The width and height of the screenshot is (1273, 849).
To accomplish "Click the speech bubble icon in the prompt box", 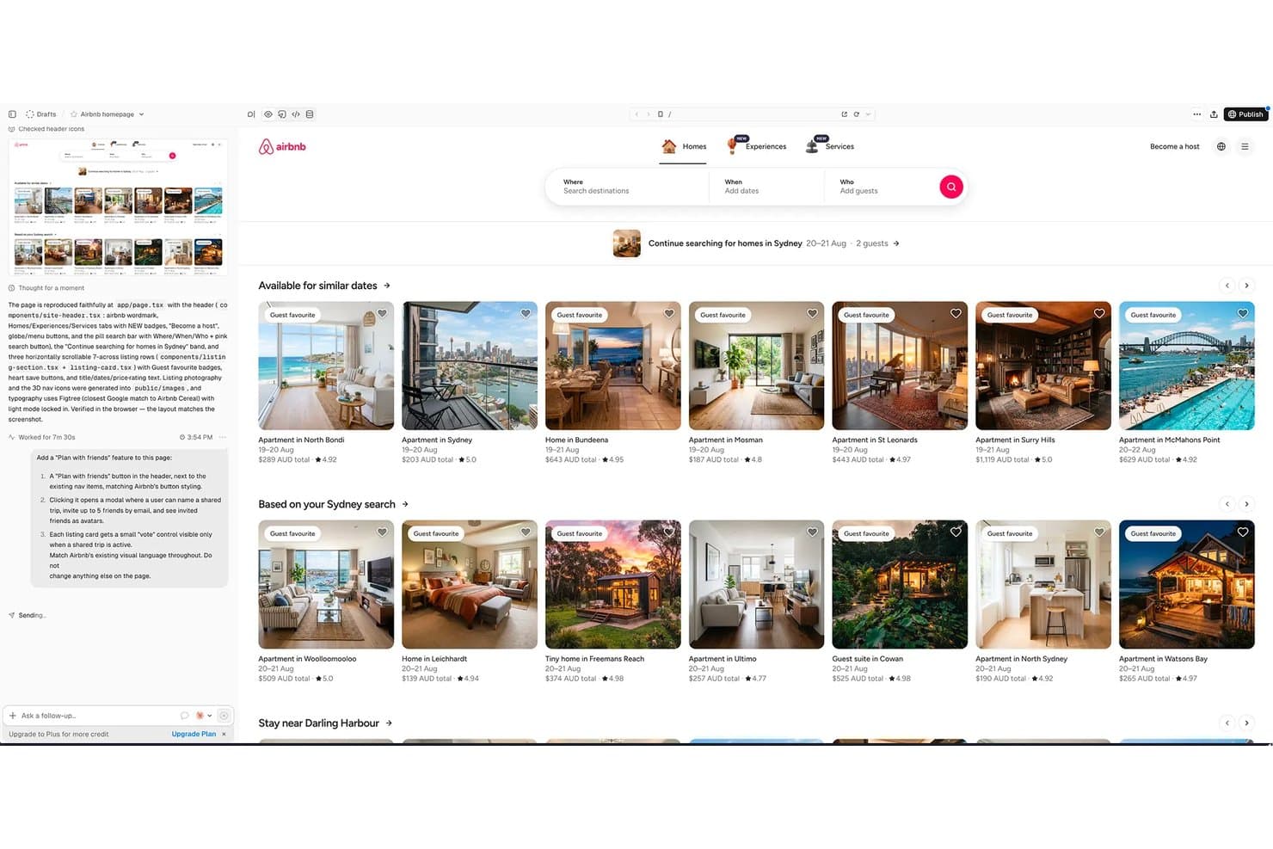I will pyautogui.click(x=184, y=716).
